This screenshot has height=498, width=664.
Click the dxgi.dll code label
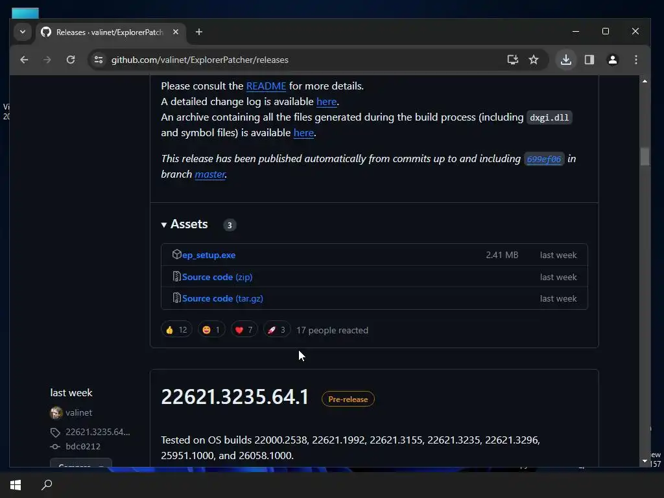(549, 117)
